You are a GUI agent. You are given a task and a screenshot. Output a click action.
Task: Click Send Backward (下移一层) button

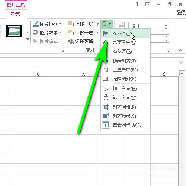[x=81, y=33]
